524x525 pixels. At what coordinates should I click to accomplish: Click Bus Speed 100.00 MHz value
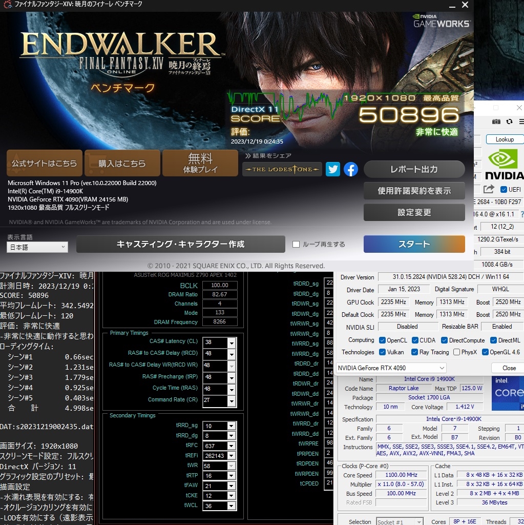tap(401, 494)
